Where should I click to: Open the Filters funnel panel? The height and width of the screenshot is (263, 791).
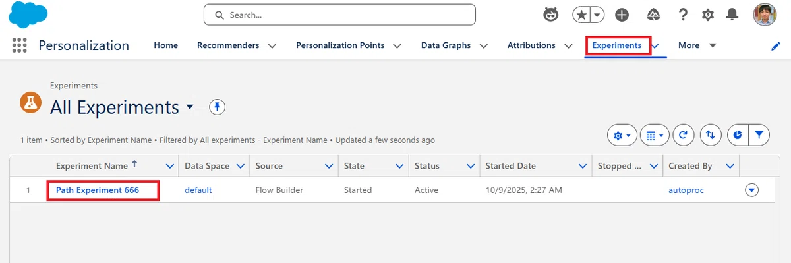pos(759,135)
